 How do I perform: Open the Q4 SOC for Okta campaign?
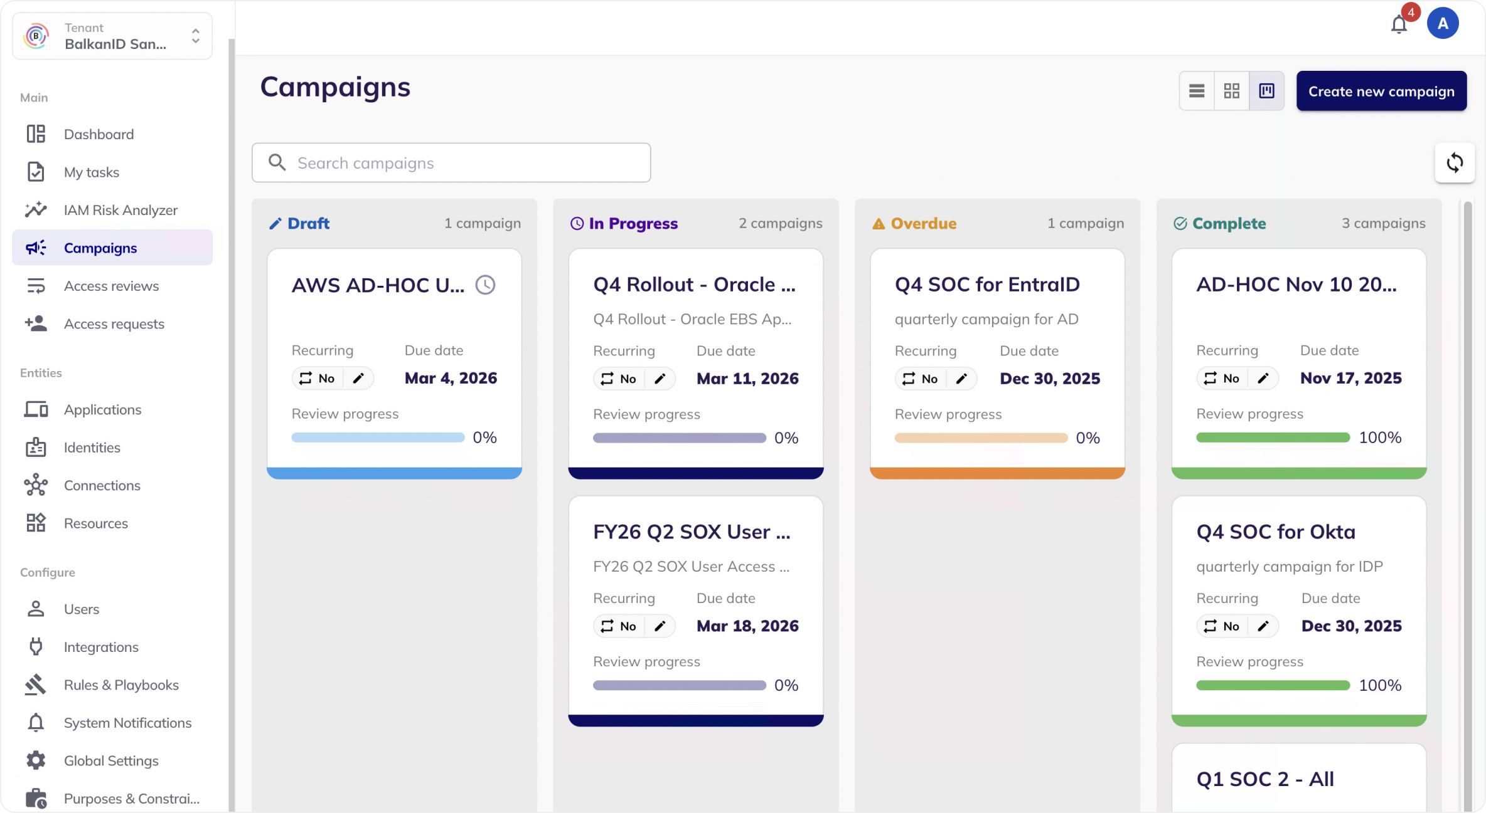(x=1275, y=532)
